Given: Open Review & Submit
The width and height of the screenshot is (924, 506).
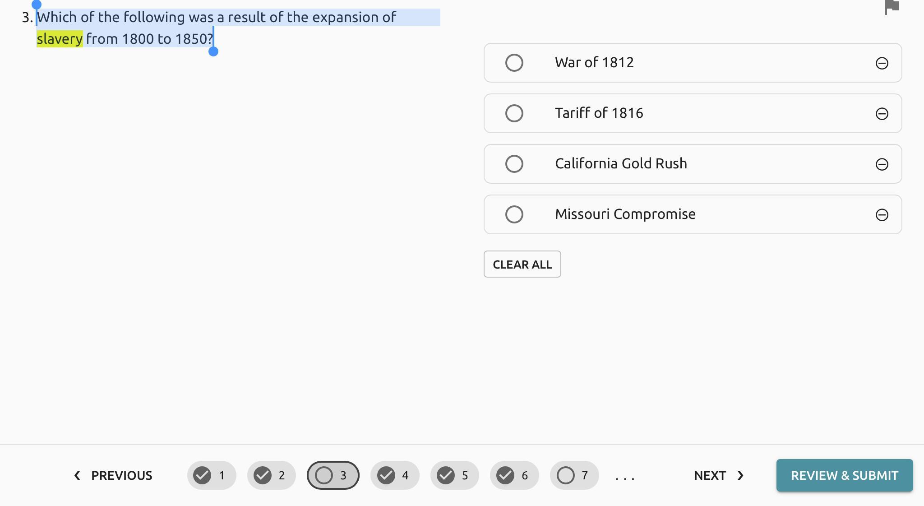Looking at the screenshot, I should (844, 475).
